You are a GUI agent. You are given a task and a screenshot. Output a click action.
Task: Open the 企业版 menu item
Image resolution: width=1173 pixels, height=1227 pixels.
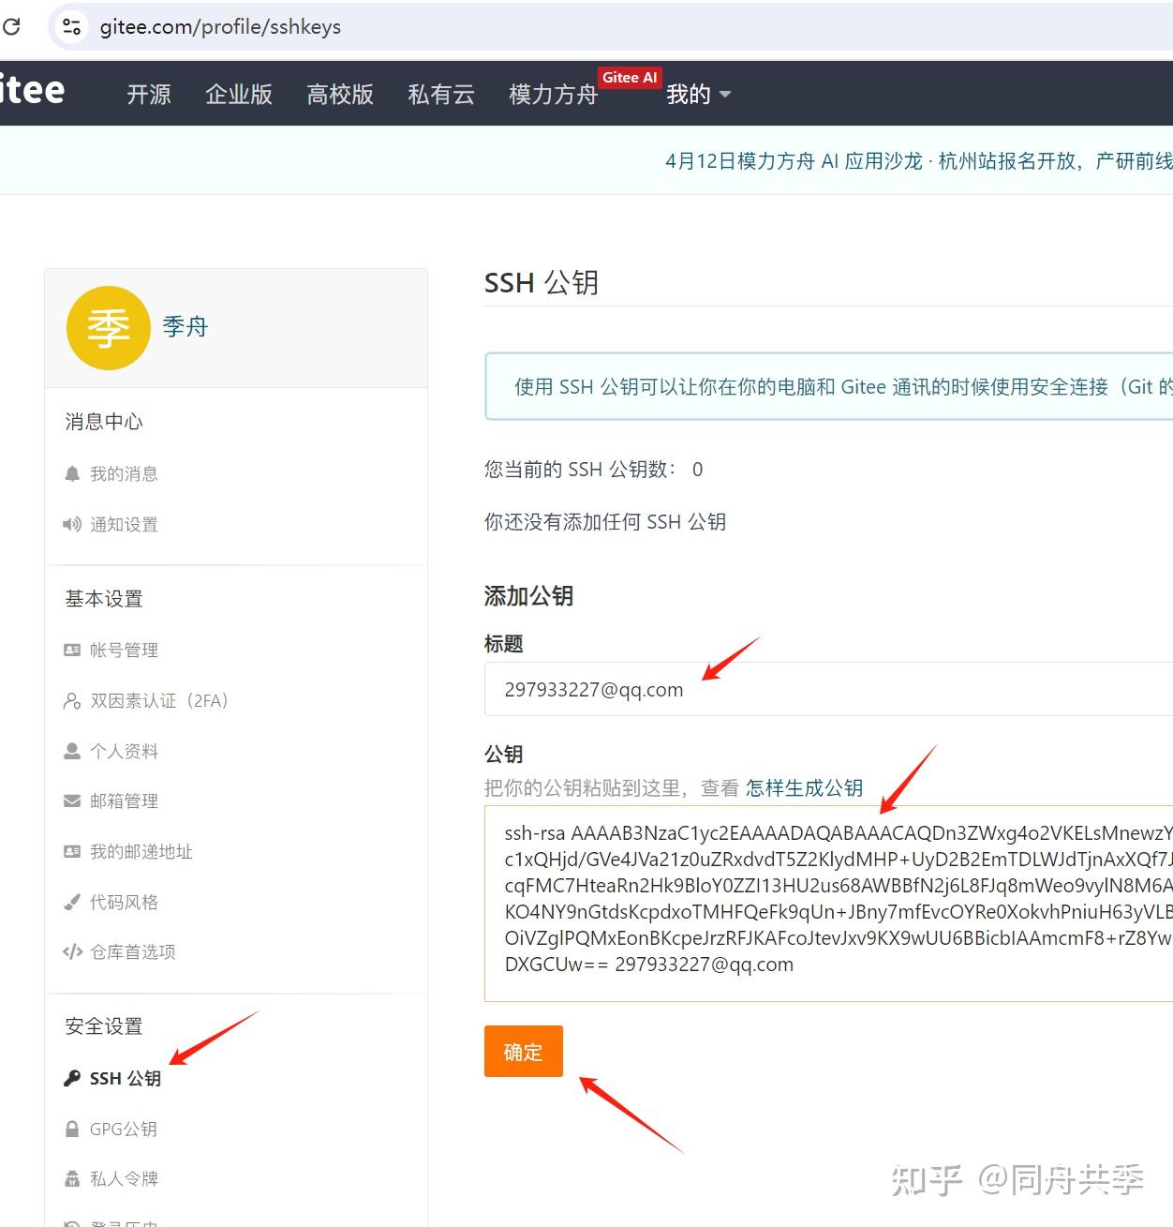(x=238, y=94)
